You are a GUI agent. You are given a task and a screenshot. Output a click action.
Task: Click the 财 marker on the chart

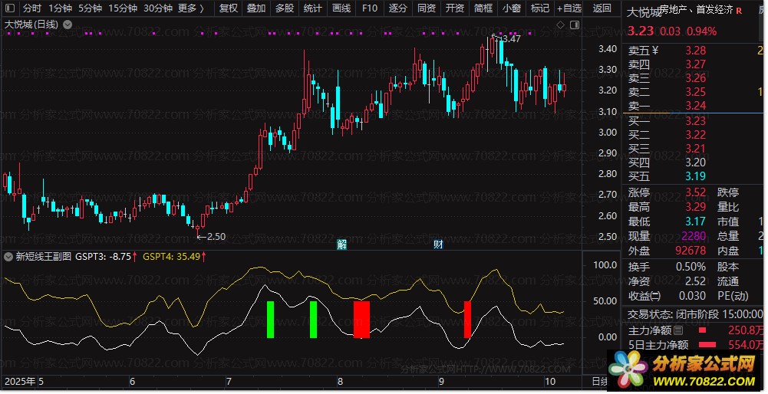[x=438, y=244]
